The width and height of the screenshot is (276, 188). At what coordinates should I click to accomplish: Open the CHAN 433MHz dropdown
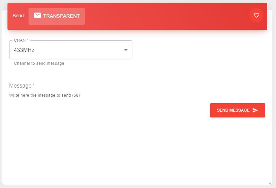[x=71, y=50]
